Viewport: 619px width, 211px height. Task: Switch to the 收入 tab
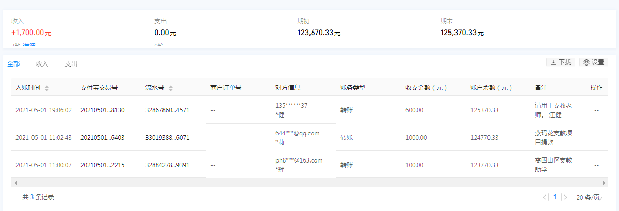pyautogui.click(x=42, y=64)
